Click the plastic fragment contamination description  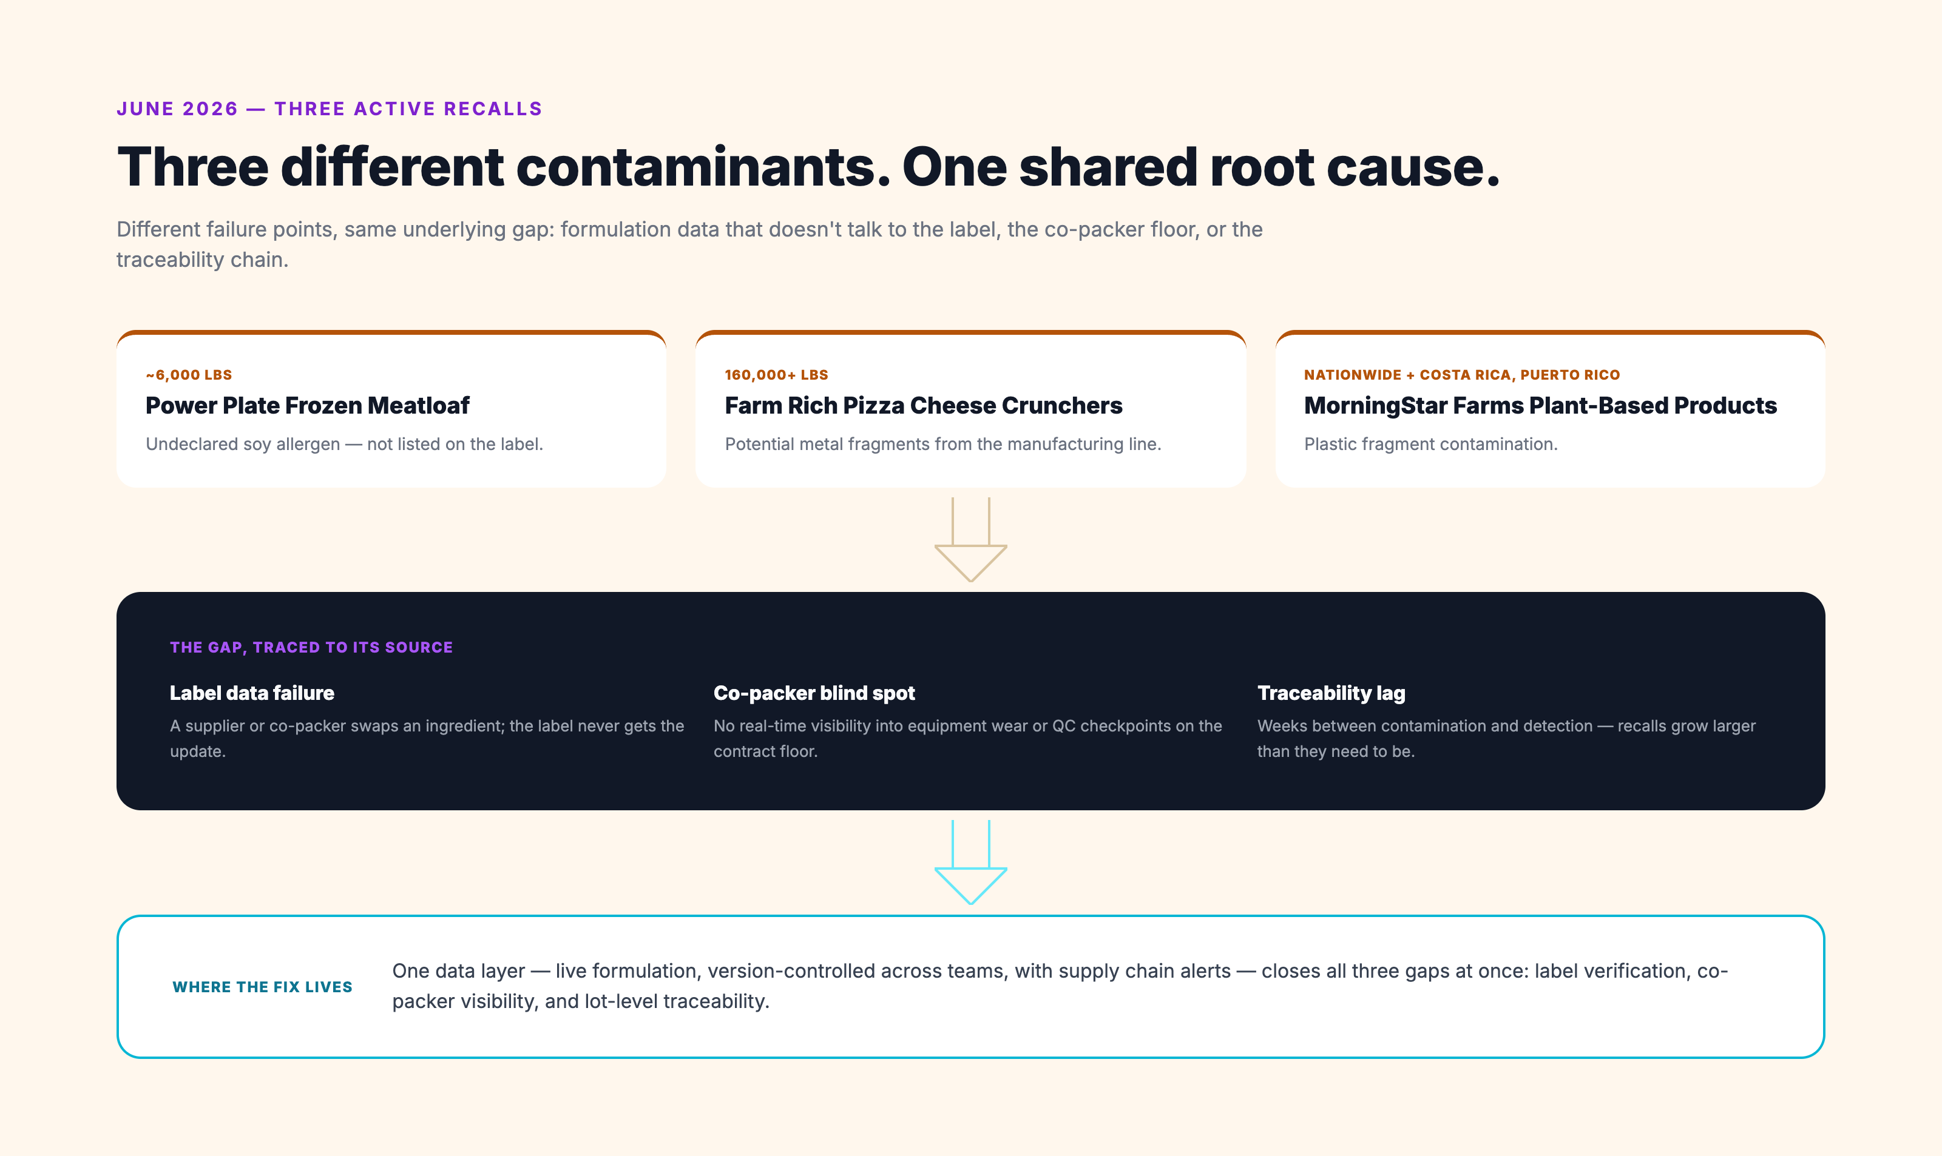[1430, 444]
